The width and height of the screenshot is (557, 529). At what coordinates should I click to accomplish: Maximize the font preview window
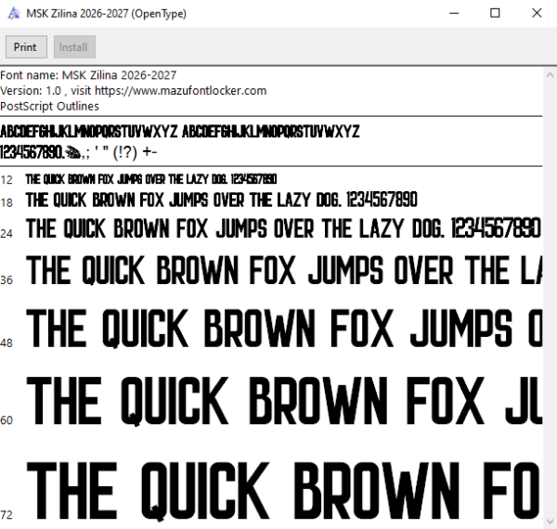(495, 14)
